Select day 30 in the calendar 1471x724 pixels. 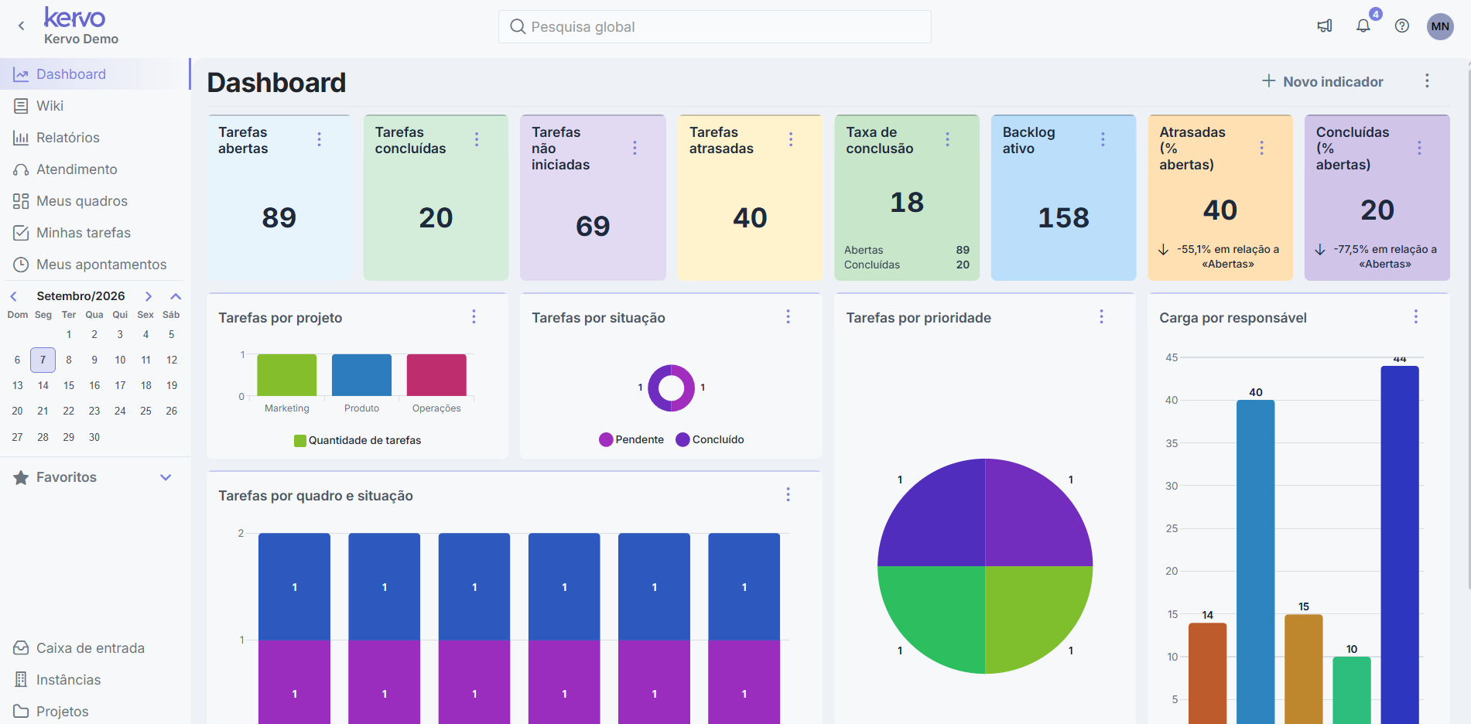94,437
